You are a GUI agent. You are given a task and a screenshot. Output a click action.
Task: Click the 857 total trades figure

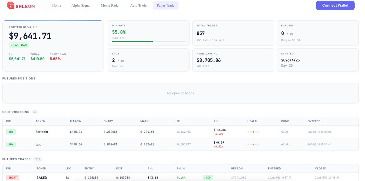[x=201, y=33]
